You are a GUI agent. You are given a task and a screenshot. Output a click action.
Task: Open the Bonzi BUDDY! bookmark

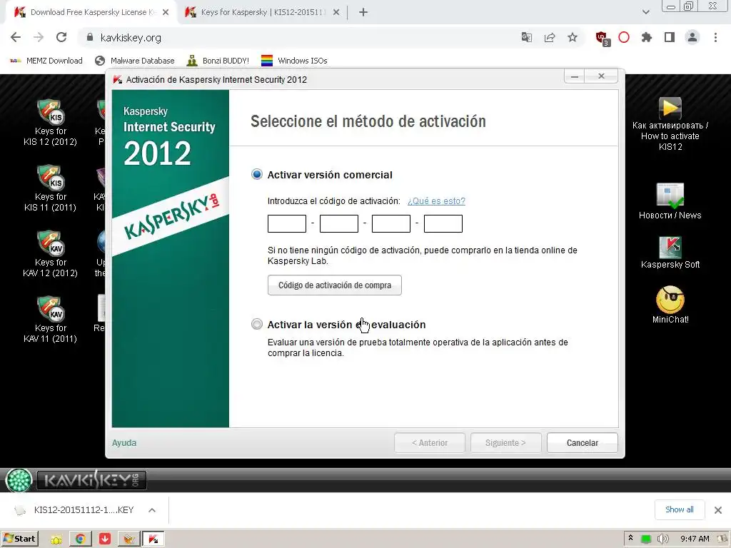tap(218, 61)
